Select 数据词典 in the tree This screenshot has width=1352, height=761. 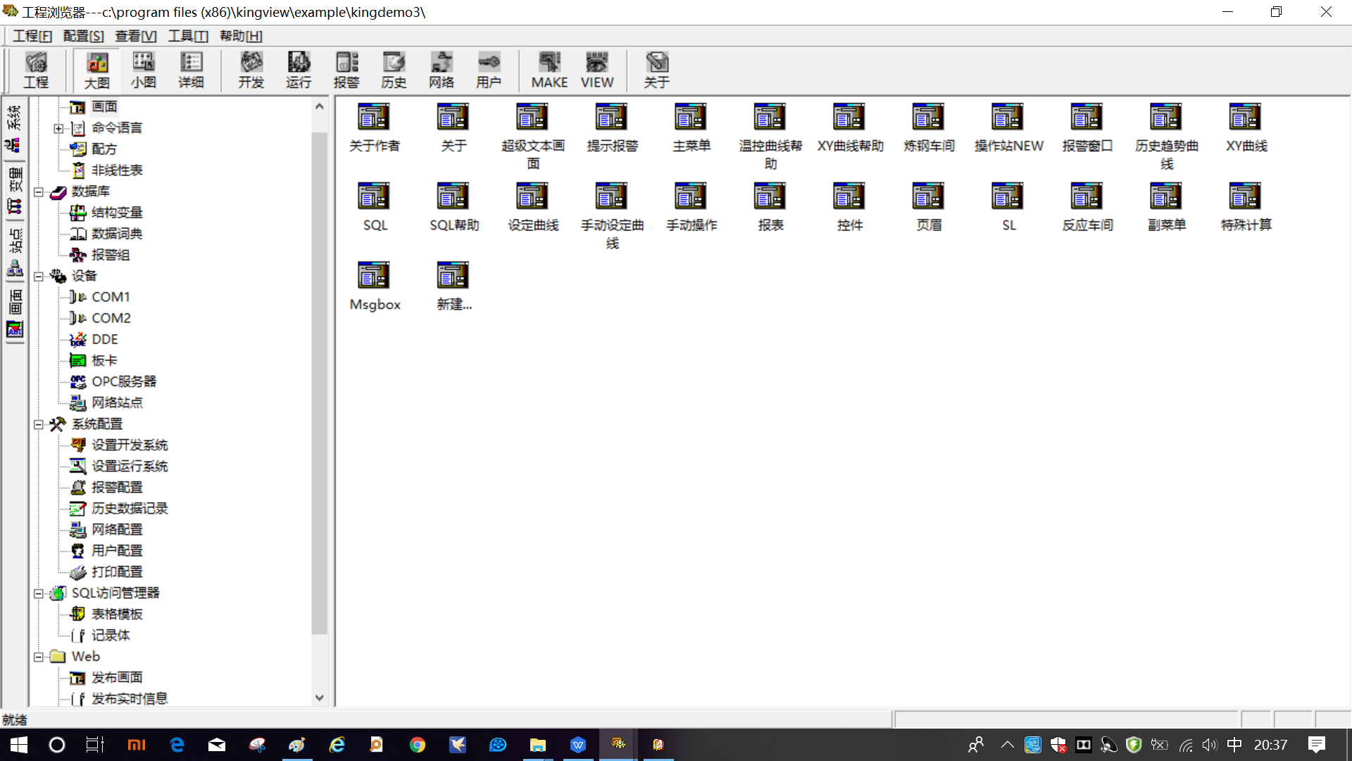click(x=116, y=234)
